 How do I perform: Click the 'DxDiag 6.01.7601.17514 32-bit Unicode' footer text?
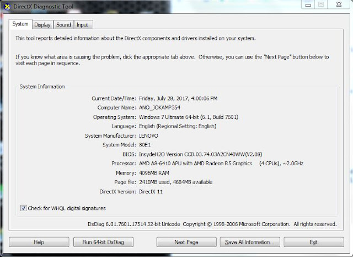133,224
